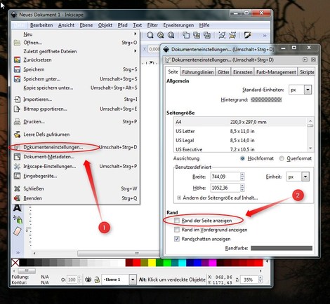Click the Hintergrund color swatch
The width and height of the screenshot is (330, 304).
coord(266,100)
